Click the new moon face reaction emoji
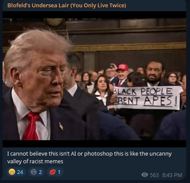Viewport: 190px width, 183px height. [34, 172]
